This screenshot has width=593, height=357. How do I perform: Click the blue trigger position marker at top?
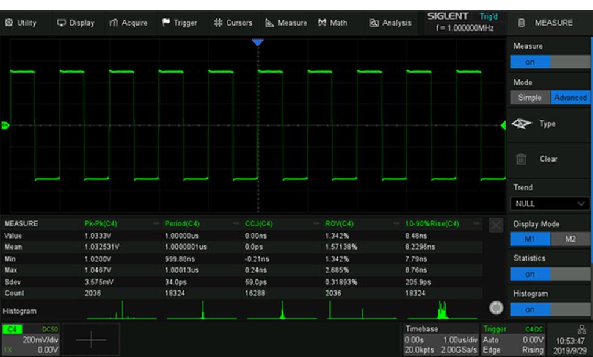point(258,41)
